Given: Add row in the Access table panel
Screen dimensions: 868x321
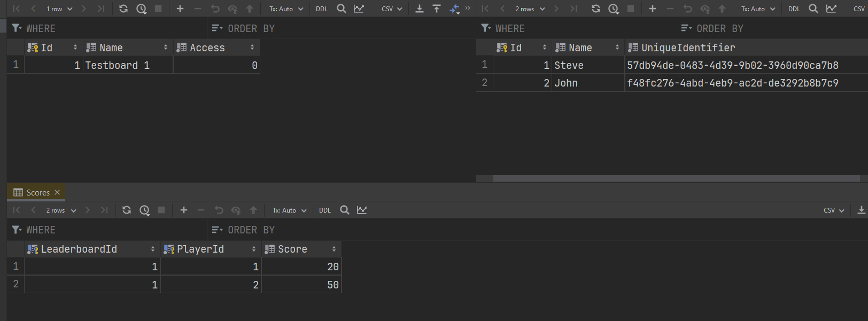Looking at the screenshot, I should pyautogui.click(x=180, y=9).
